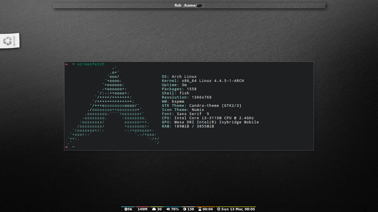Click the RAM: 189MiB / 3855MiB line
378x212 pixels.
188,126
